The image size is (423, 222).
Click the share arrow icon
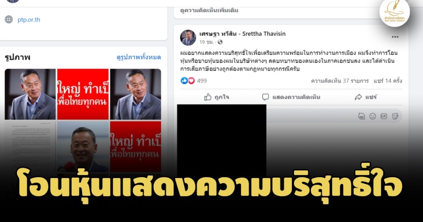[358, 97]
